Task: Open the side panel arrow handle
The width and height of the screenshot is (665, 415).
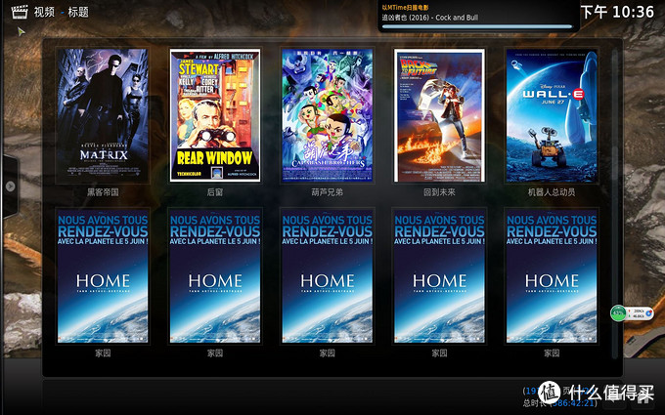Action: [x=10, y=187]
